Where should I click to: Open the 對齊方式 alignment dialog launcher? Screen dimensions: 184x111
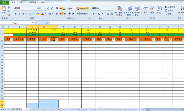[x=89, y=18]
